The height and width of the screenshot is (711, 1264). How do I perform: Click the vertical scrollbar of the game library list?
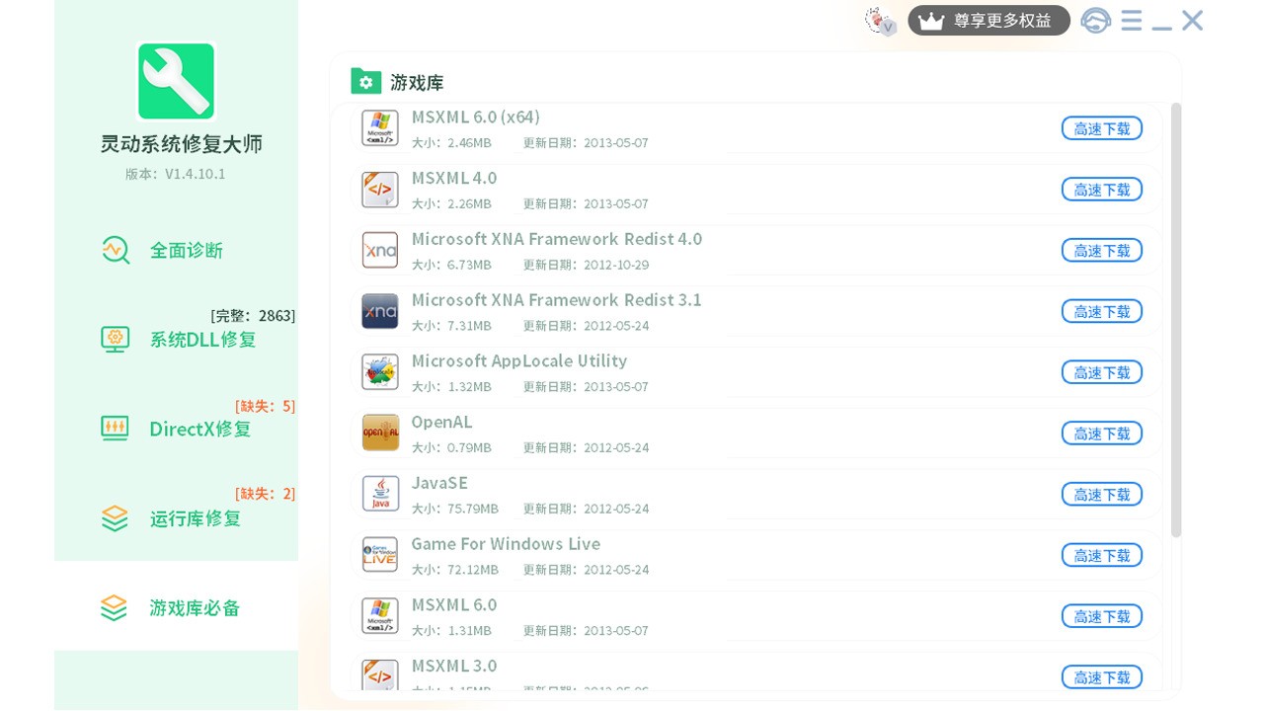1176,320
